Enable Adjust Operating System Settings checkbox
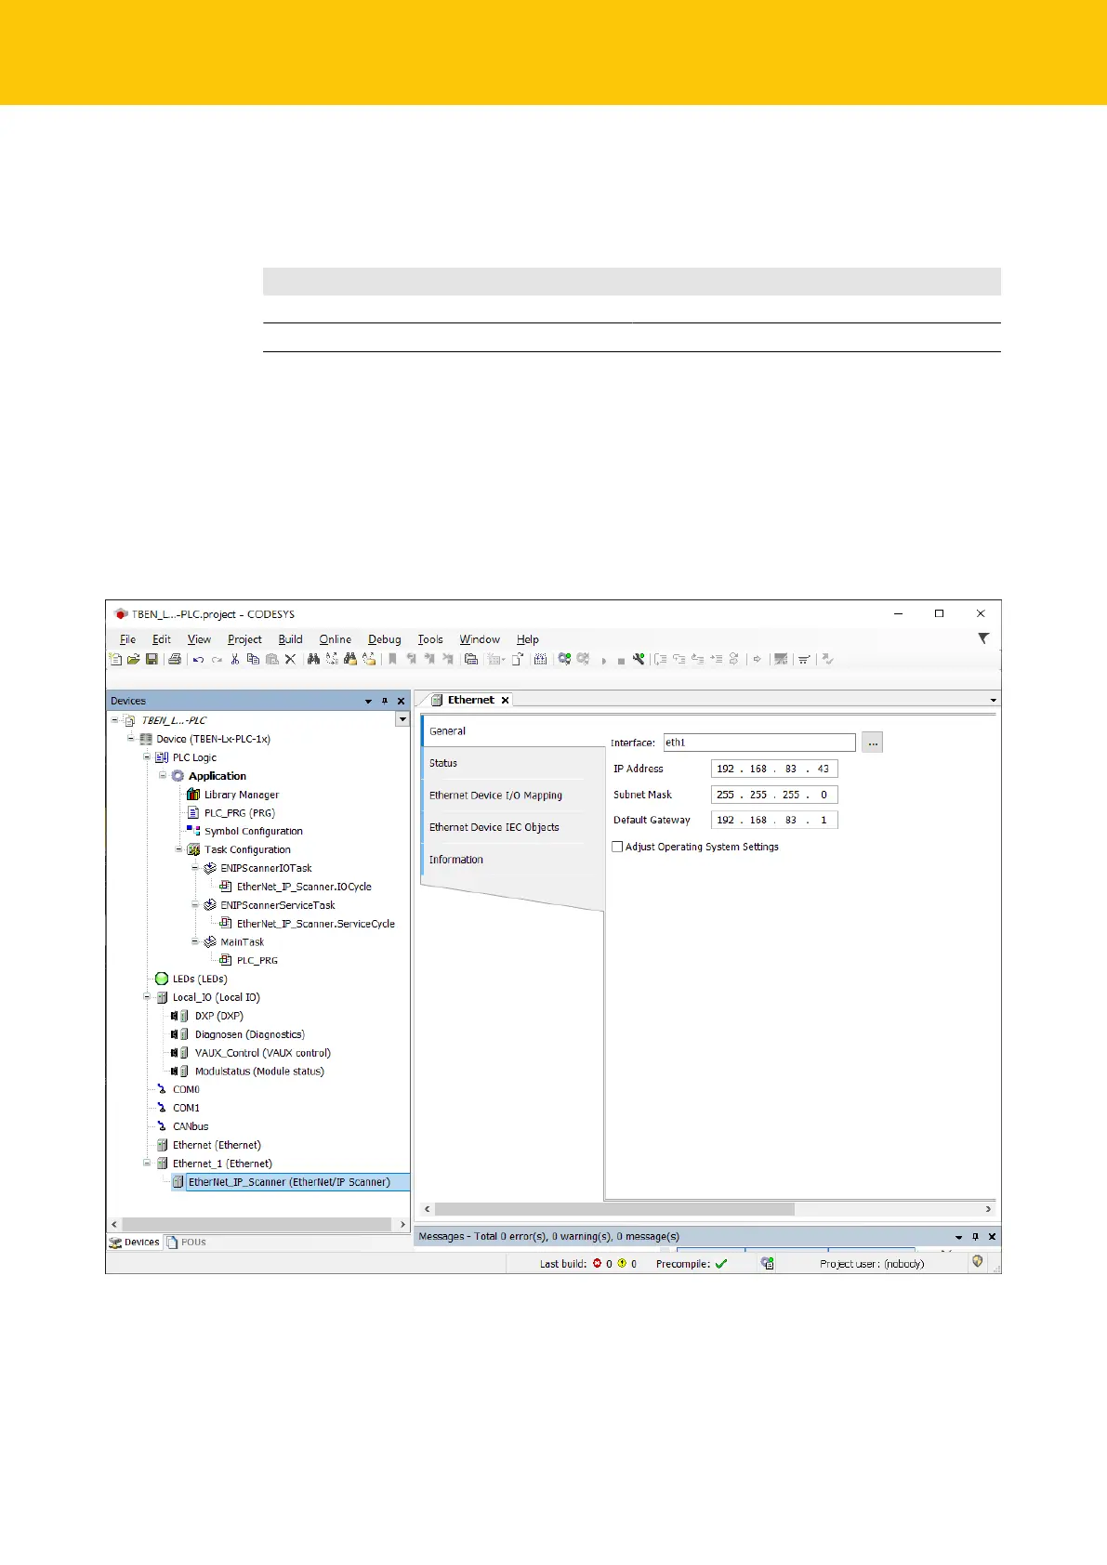Image resolution: width=1107 pixels, height=1565 pixels. point(617,847)
